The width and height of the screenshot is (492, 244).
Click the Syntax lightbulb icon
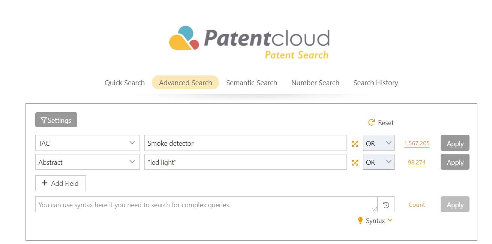click(360, 221)
